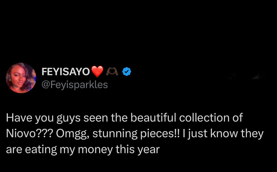The height and width of the screenshot is (172, 277).
Task: Click the blue verified checkmark badge
Action: pyautogui.click(x=127, y=72)
